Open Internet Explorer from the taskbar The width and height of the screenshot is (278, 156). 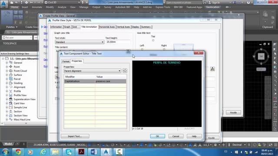point(43,152)
